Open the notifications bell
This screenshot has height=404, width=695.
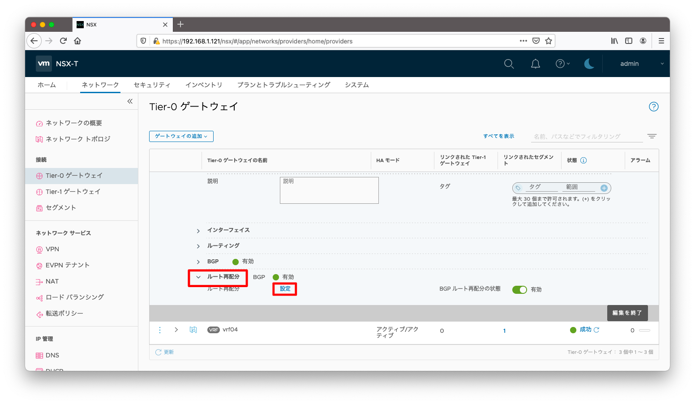(x=535, y=64)
